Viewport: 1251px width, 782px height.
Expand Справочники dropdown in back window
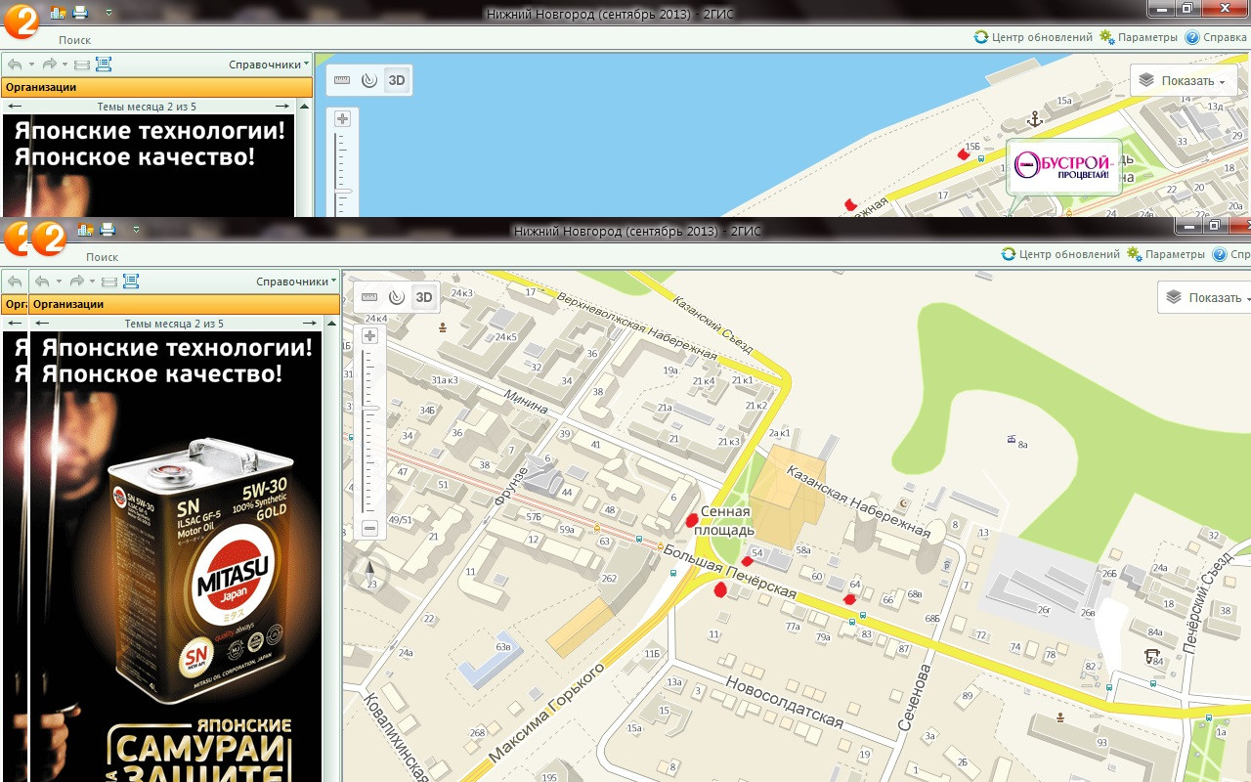click(269, 65)
